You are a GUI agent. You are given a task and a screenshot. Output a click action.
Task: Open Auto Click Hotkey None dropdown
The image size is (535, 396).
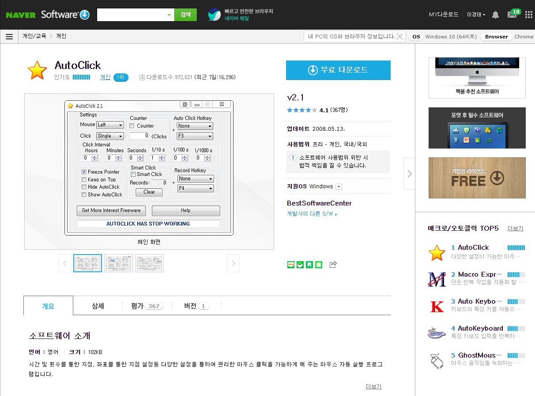tap(195, 126)
